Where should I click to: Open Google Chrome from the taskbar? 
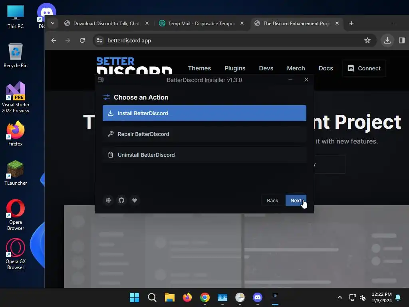pos(205,297)
